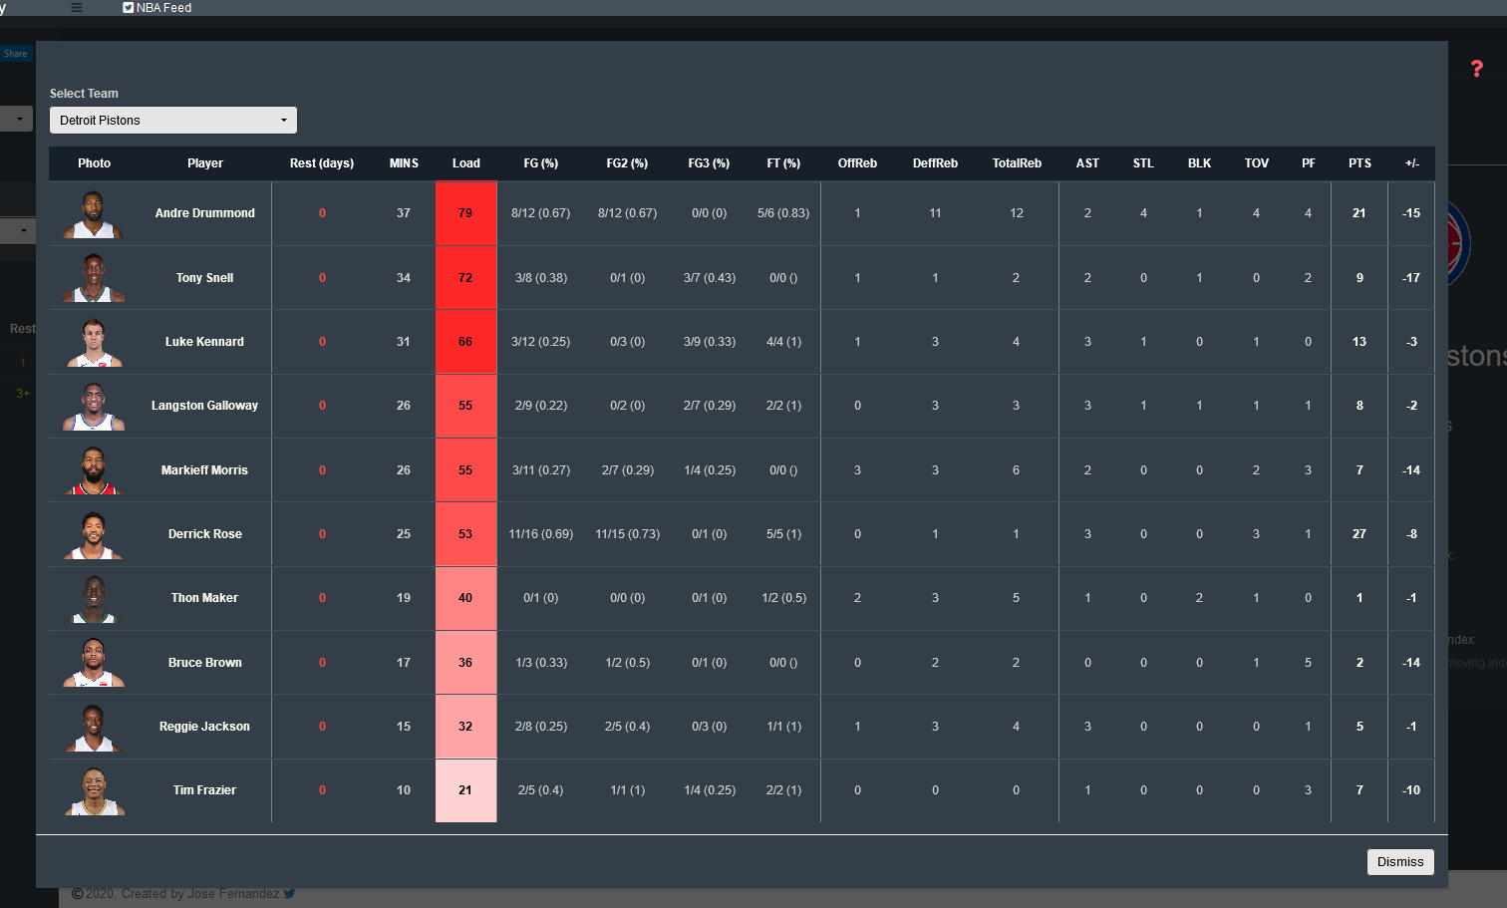Click Bruce Brown's headshot
Image resolution: width=1507 pixels, height=908 pixels.
94,662
